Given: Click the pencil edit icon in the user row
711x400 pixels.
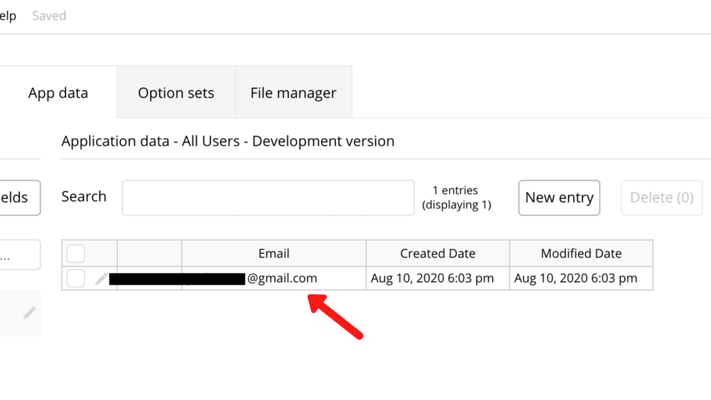Looking at the screenshot, I should [x=101, y=279].
